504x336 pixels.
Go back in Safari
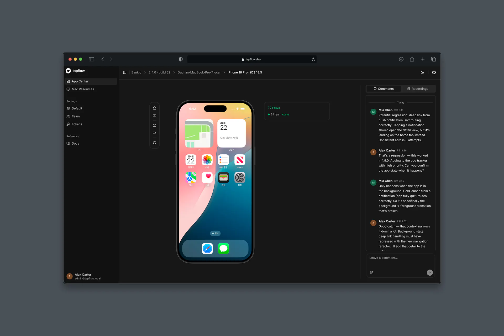[x=103, y=59]
